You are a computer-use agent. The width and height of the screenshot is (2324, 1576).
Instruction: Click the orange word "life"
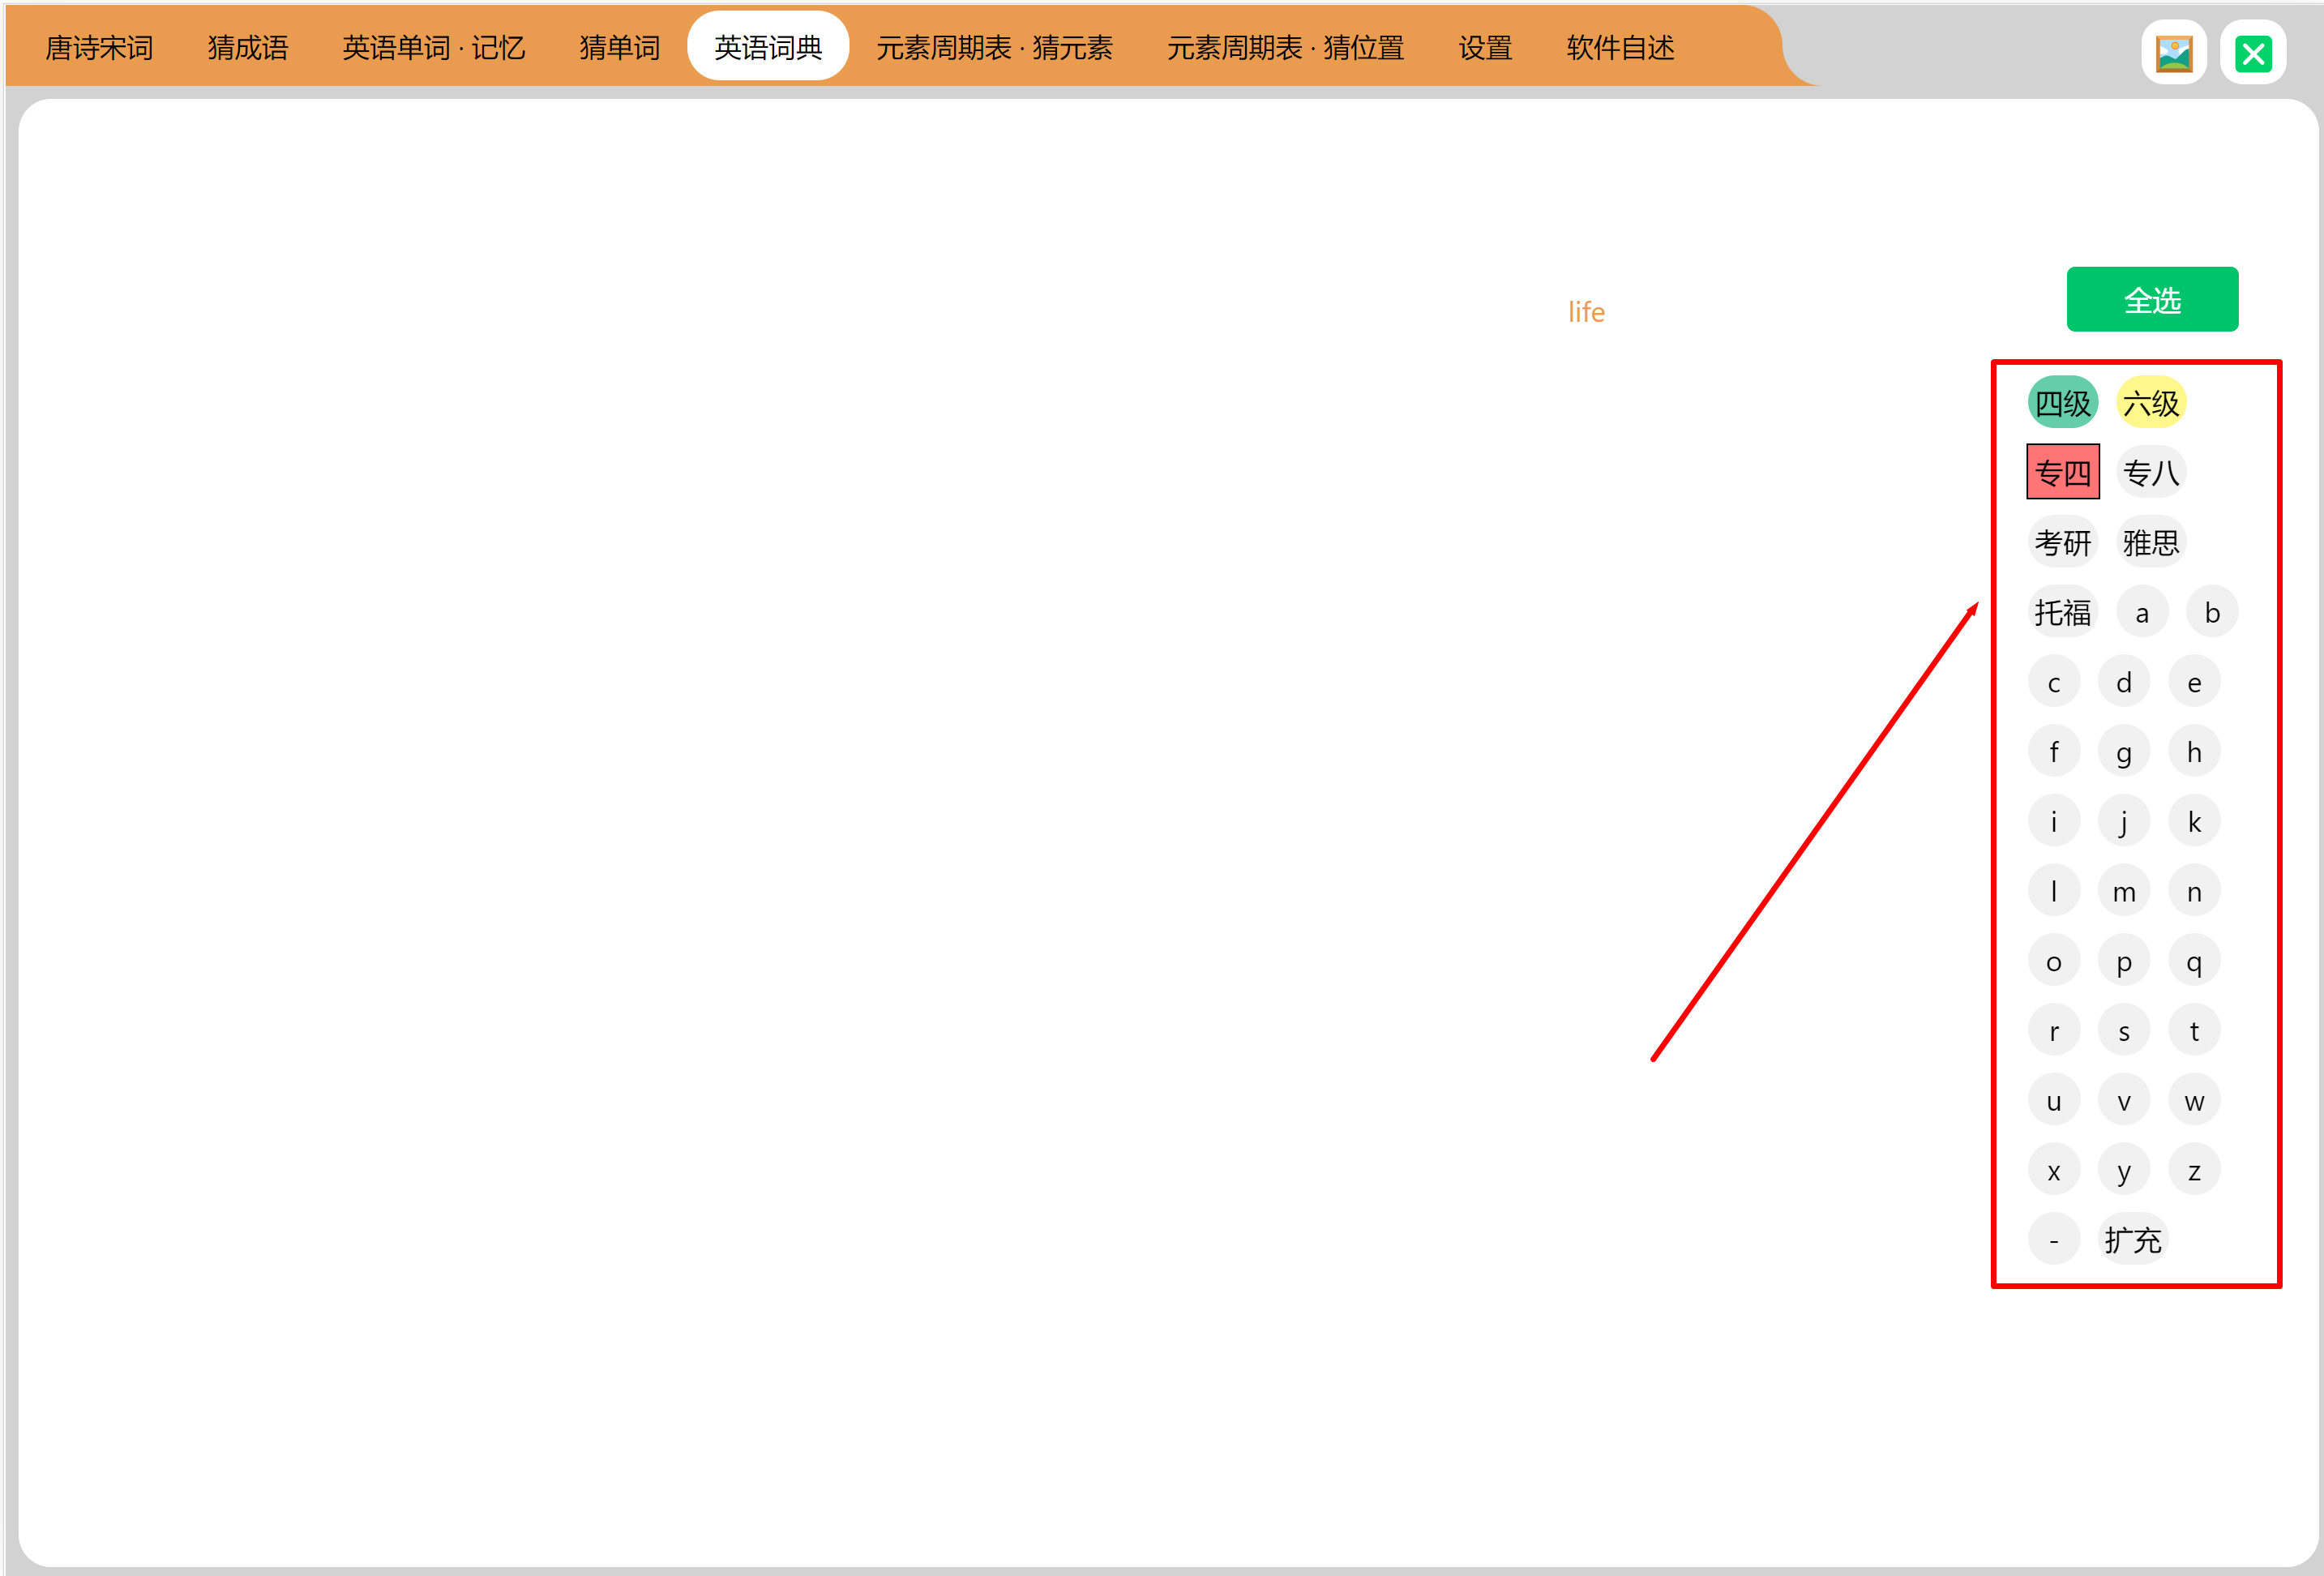tap(1585, 312)
